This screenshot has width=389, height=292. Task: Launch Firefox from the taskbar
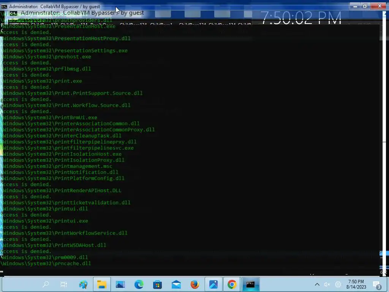tap(195, 284)
